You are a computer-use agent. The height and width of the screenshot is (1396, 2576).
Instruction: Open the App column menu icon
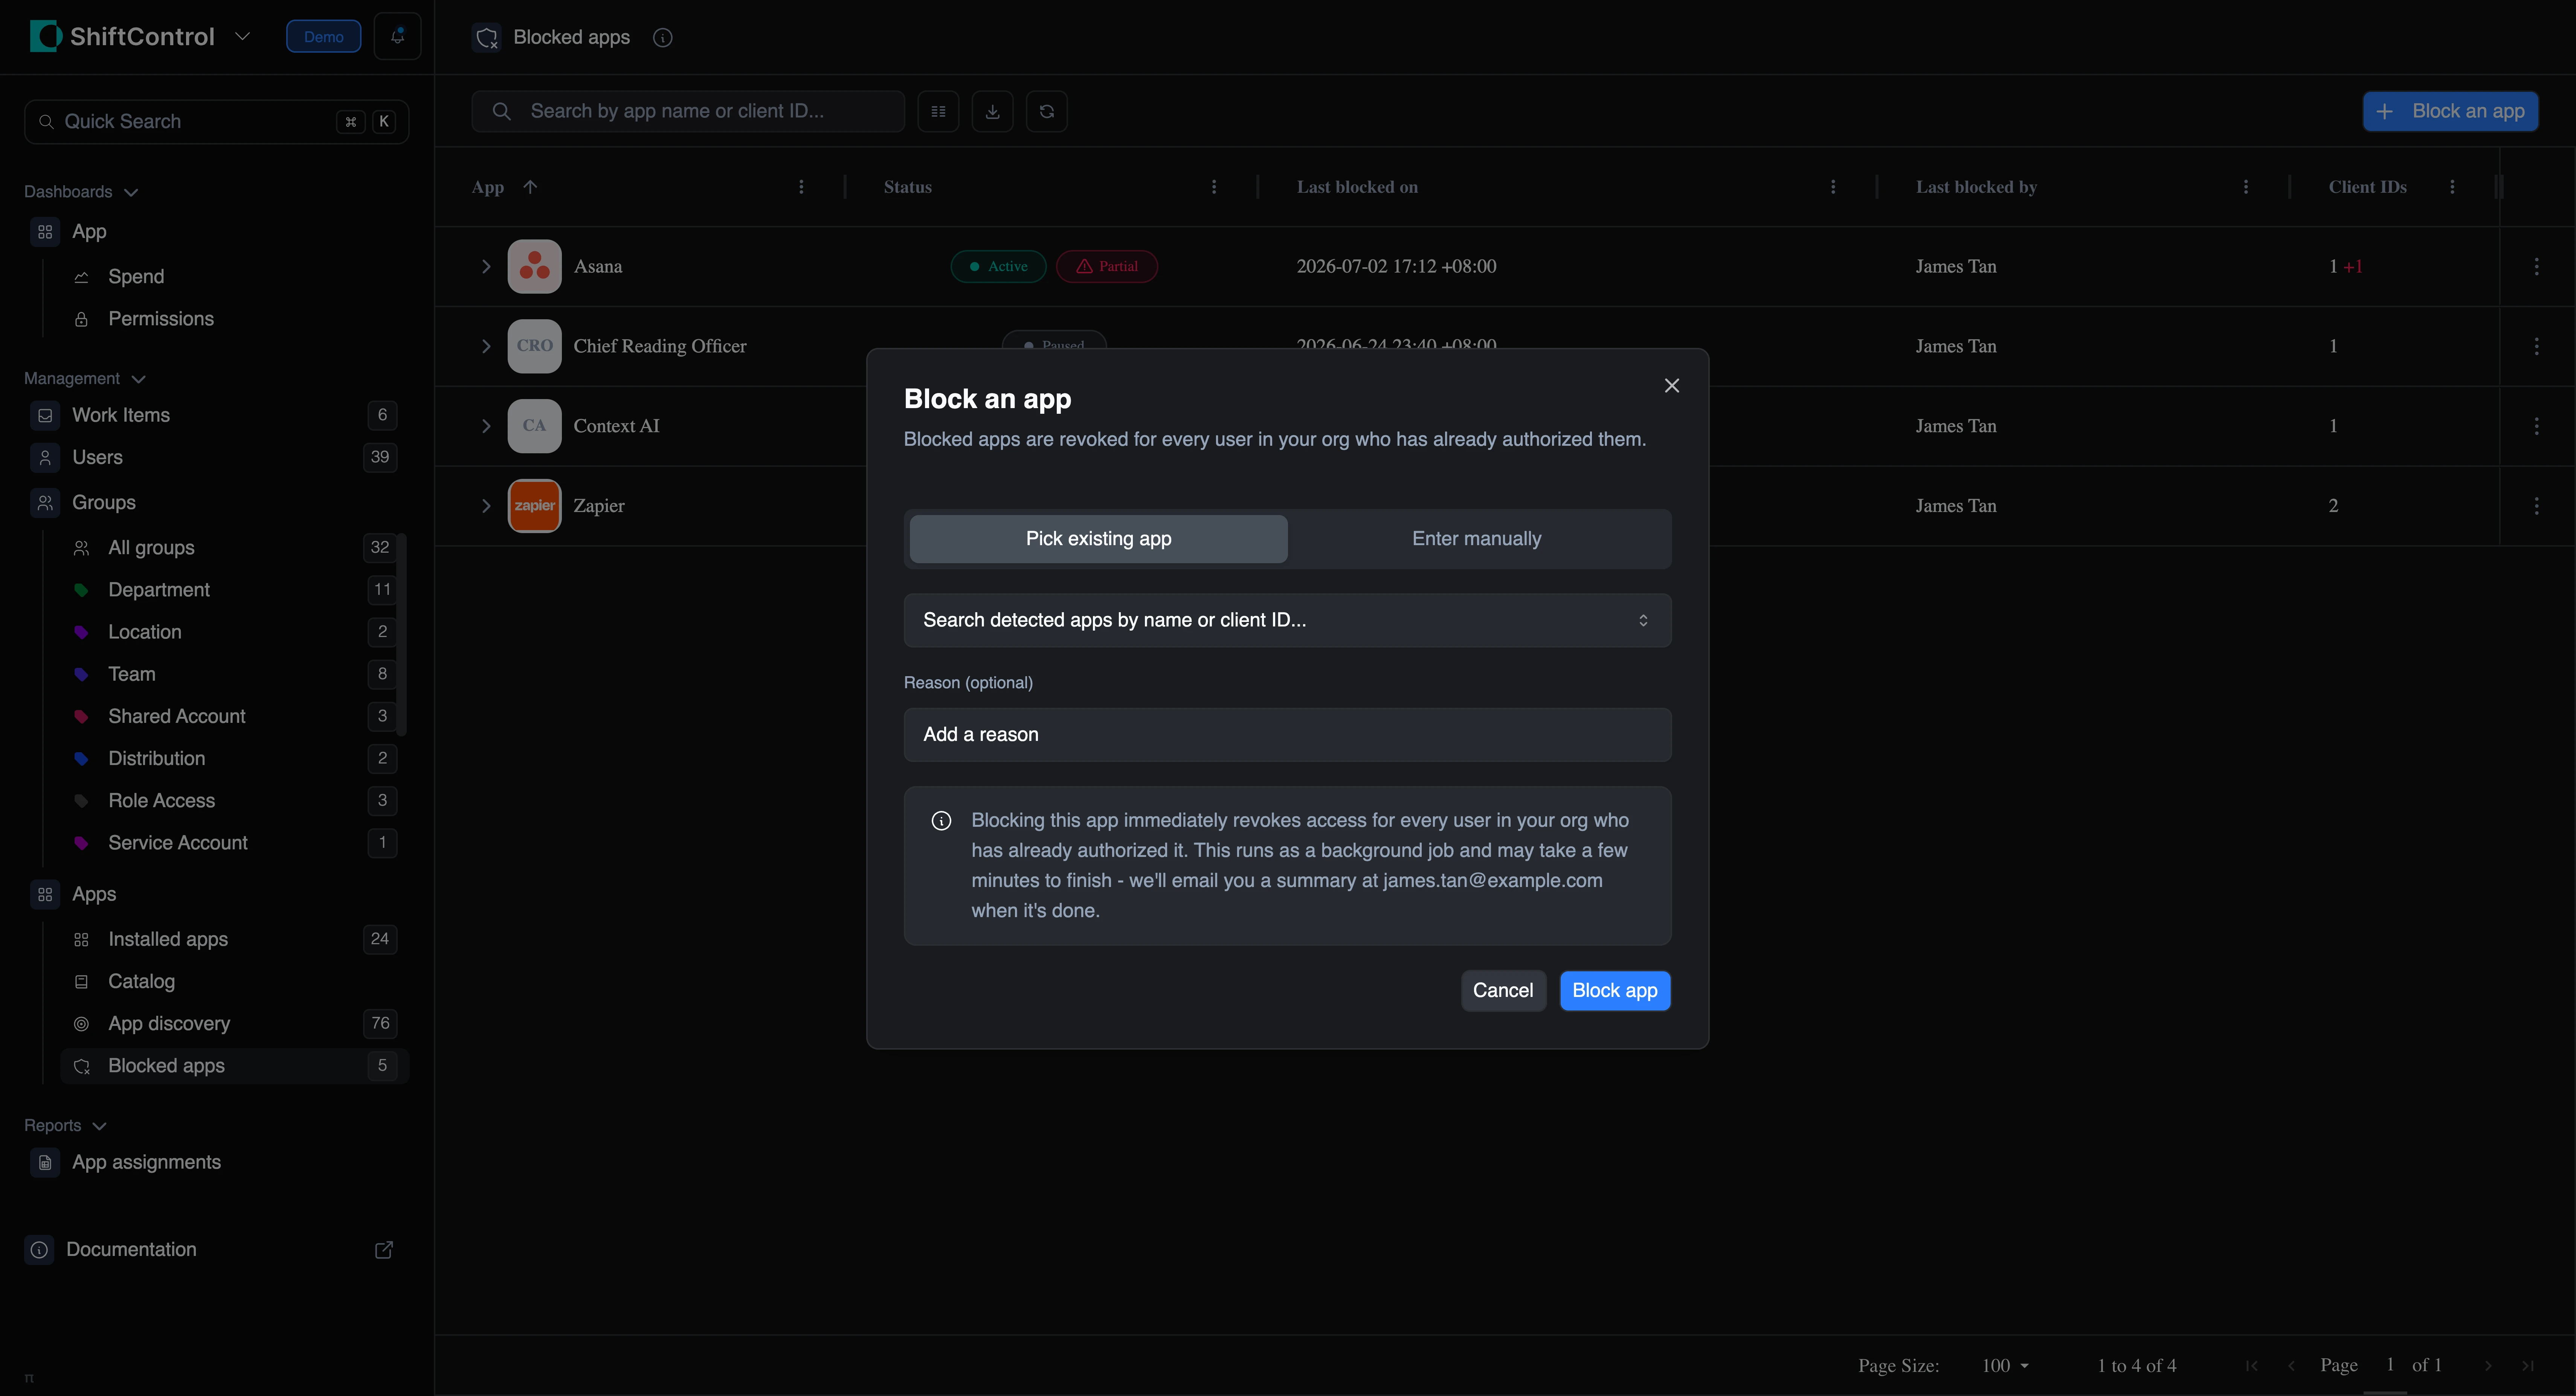click(801, 187)
